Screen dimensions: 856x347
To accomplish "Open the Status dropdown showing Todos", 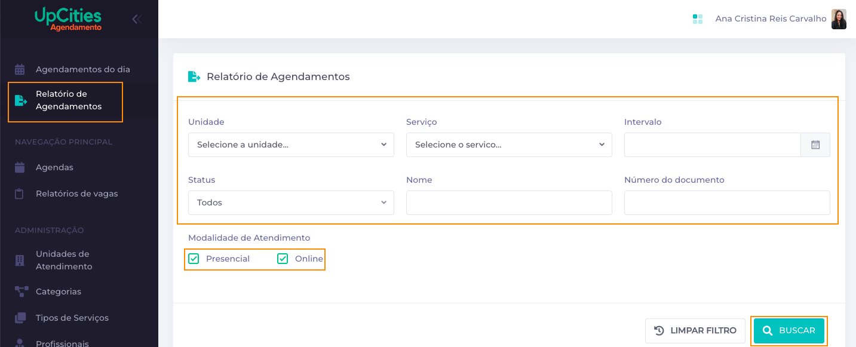I will click(x=291, y=202).
